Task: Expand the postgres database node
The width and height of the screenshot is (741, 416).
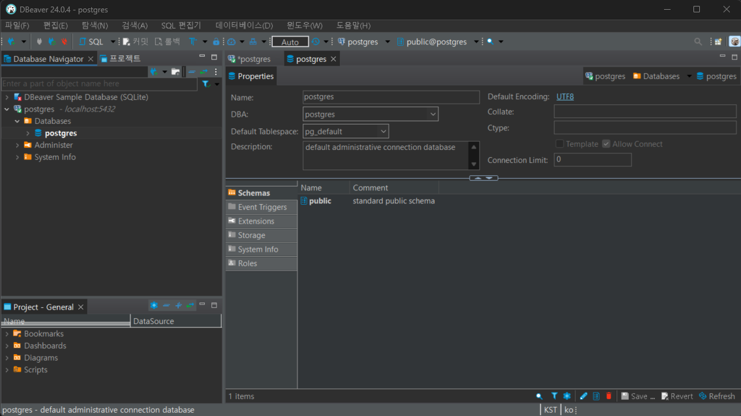Action: pyautogui.click(x=28, y=134)
